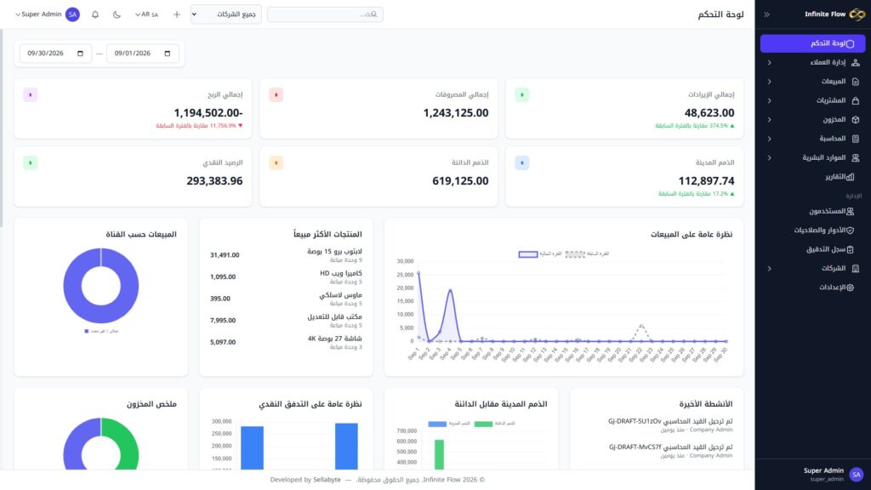Open start date calendar picker 09/01/2026

(168, 54)
